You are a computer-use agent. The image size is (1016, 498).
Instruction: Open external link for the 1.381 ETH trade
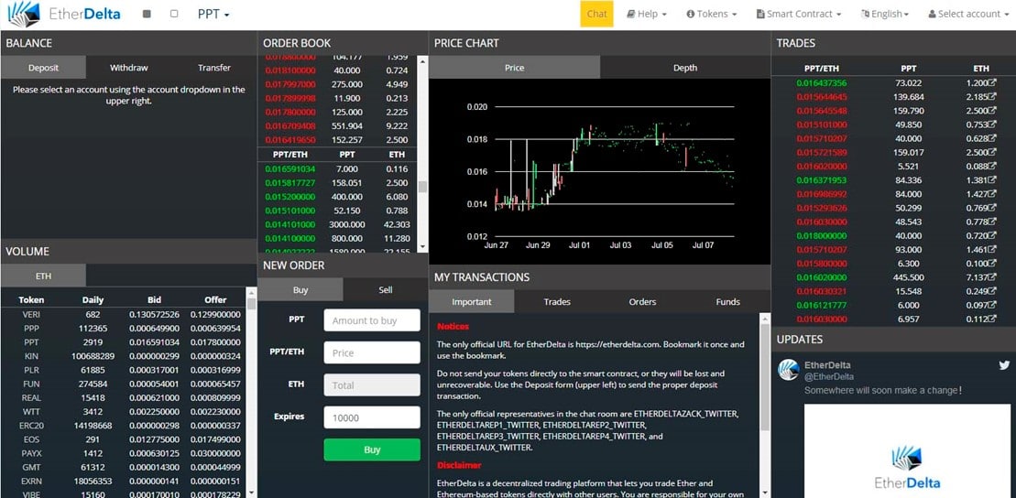(993, 180)
